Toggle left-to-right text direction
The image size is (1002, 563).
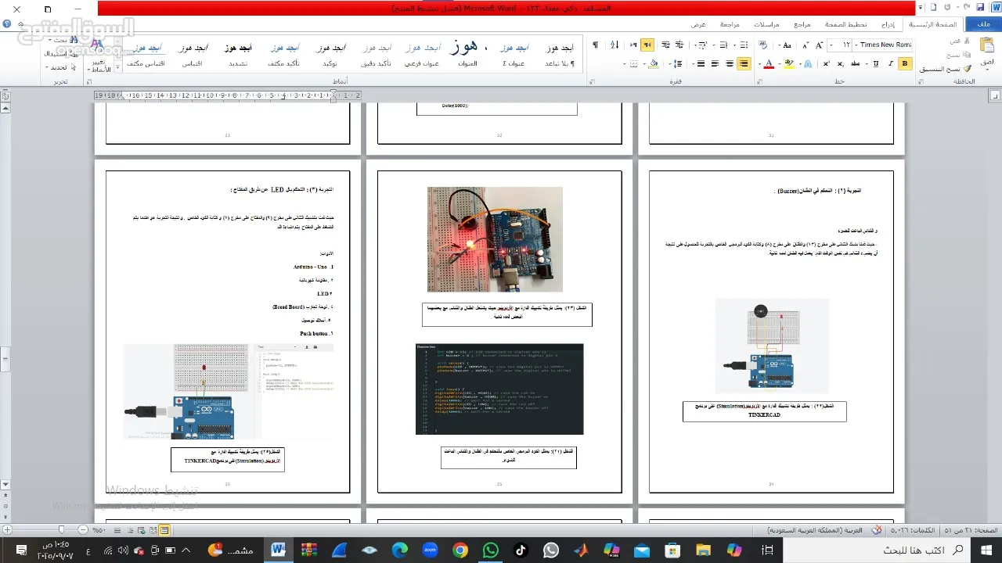point(633,45)
